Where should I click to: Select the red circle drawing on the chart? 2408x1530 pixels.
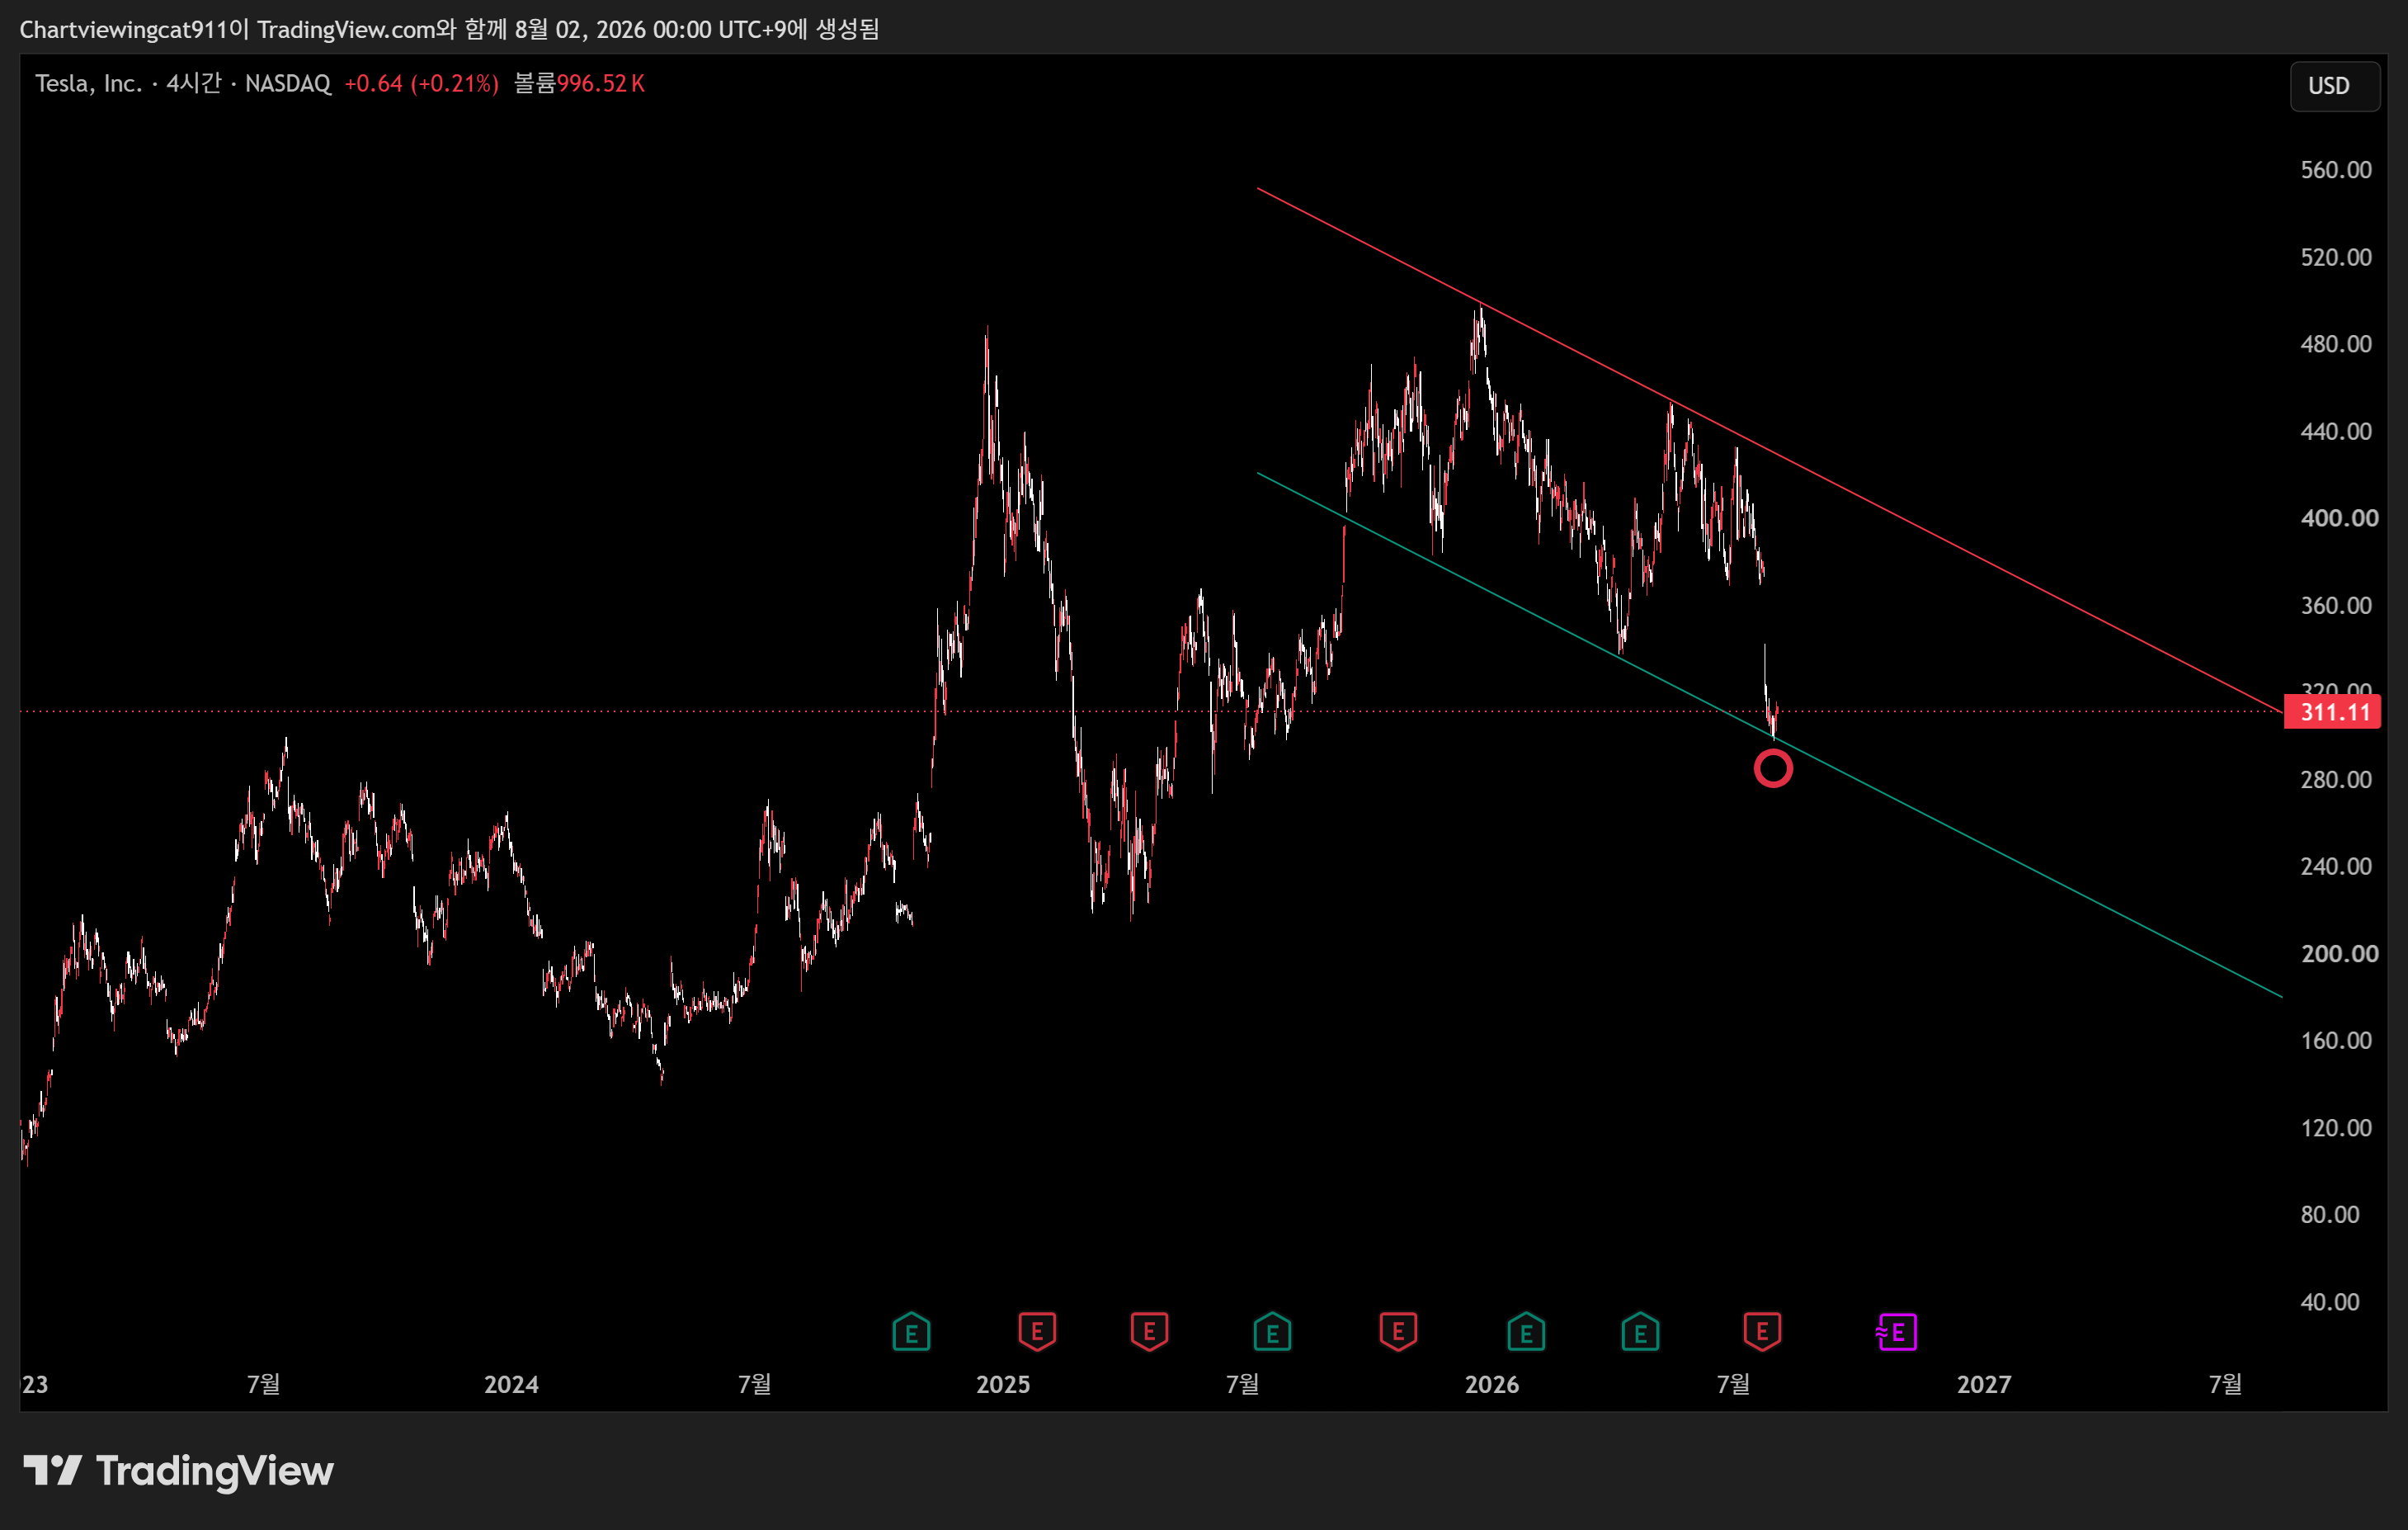coord(1773,768)
